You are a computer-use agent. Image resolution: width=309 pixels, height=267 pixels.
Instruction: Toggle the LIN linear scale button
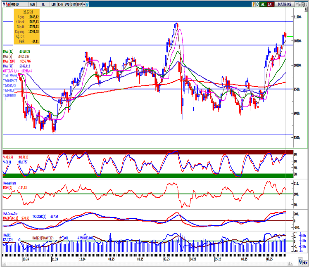pos(53,4)
